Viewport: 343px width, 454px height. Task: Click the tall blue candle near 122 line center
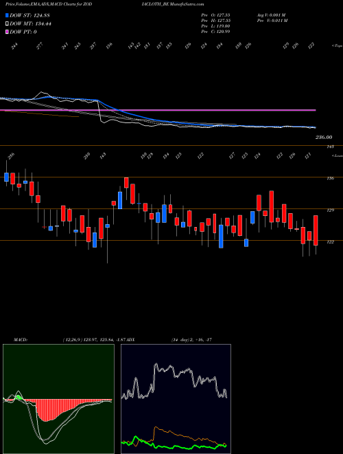tap(221, 236)
